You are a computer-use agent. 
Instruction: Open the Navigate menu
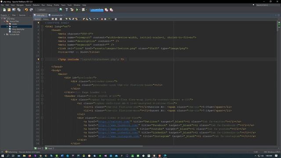click(x=20, y=5)
